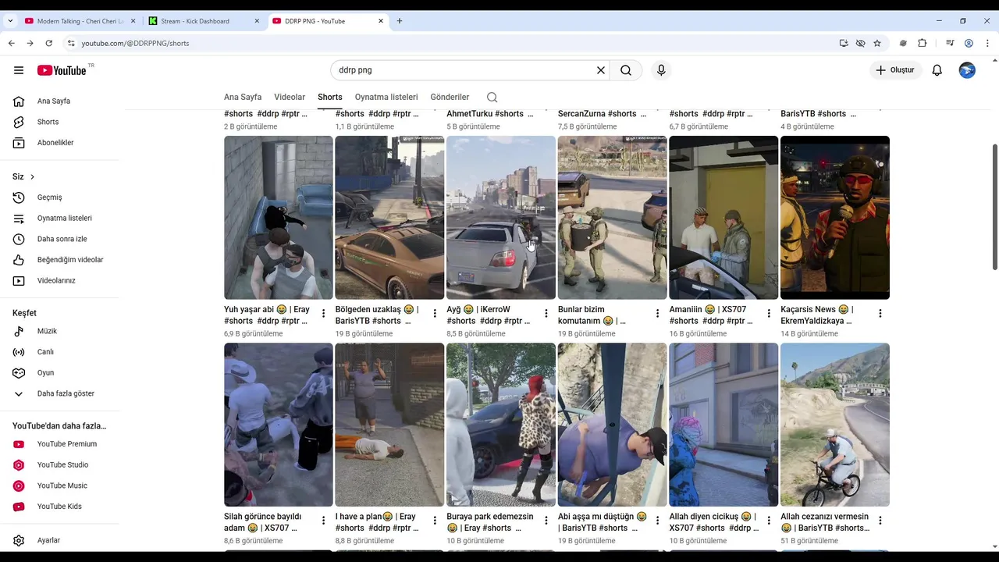999x562 pixels.
Task: Open options for Yuh yaşar abi short
Action: [324, 313]
